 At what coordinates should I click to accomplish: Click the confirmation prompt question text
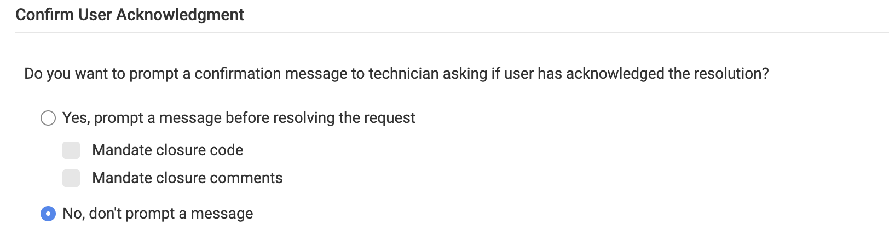pos(396,74)
